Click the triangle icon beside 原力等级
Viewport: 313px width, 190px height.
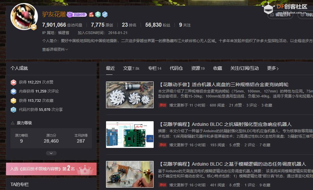(x=12, y=123)
